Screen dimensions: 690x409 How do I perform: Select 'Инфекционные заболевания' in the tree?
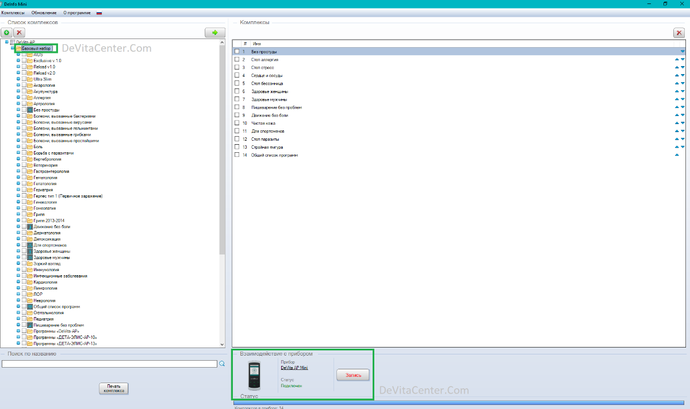[x=60, y=276]
